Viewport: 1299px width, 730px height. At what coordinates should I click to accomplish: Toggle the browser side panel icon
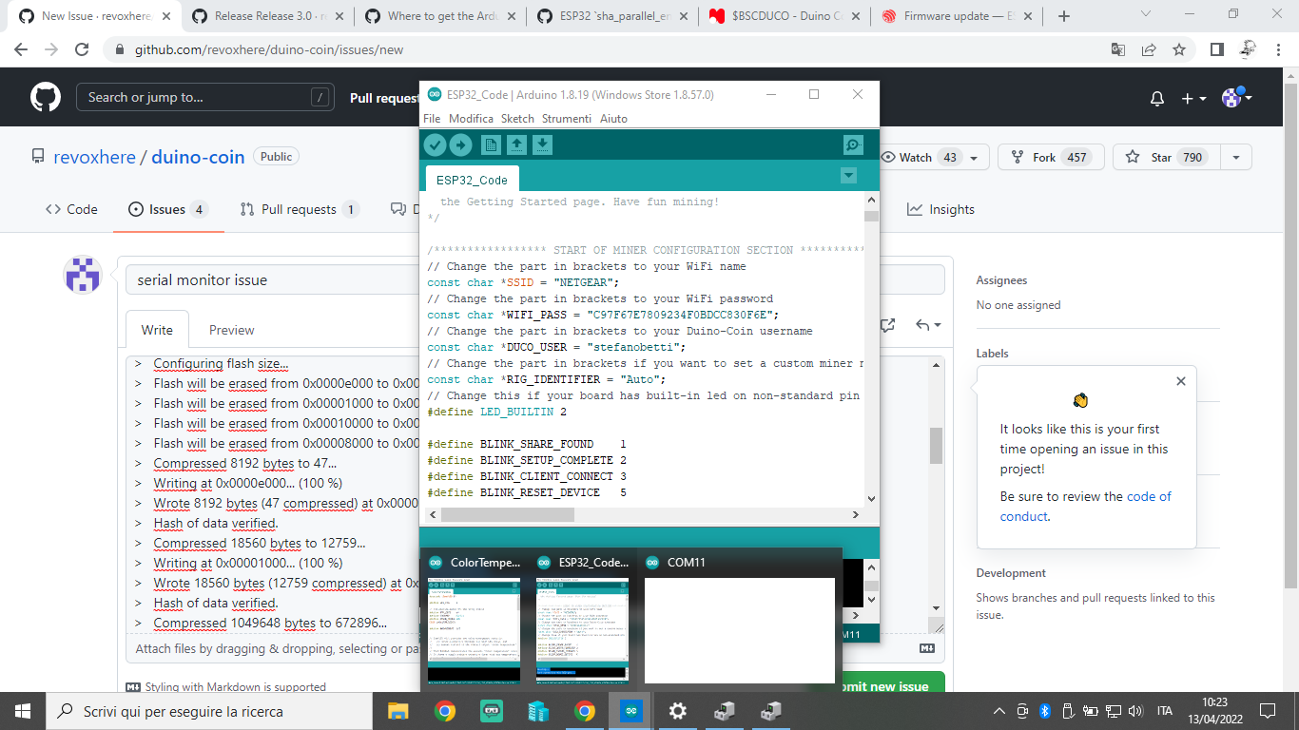1216,49
